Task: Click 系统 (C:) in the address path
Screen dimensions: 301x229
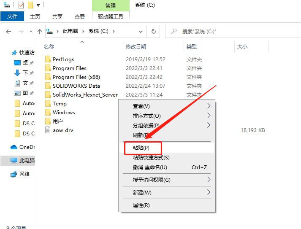Action: point(98,31)
